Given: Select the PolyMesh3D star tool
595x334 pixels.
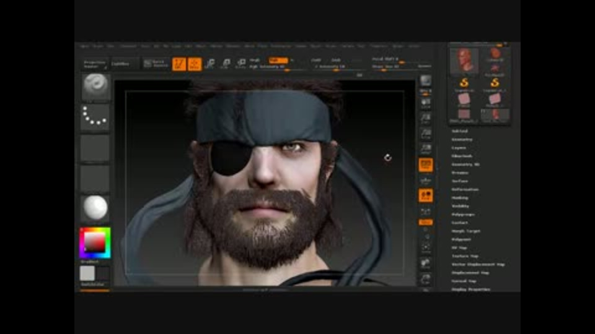Looking at the screenshot, I should (495, 69).
